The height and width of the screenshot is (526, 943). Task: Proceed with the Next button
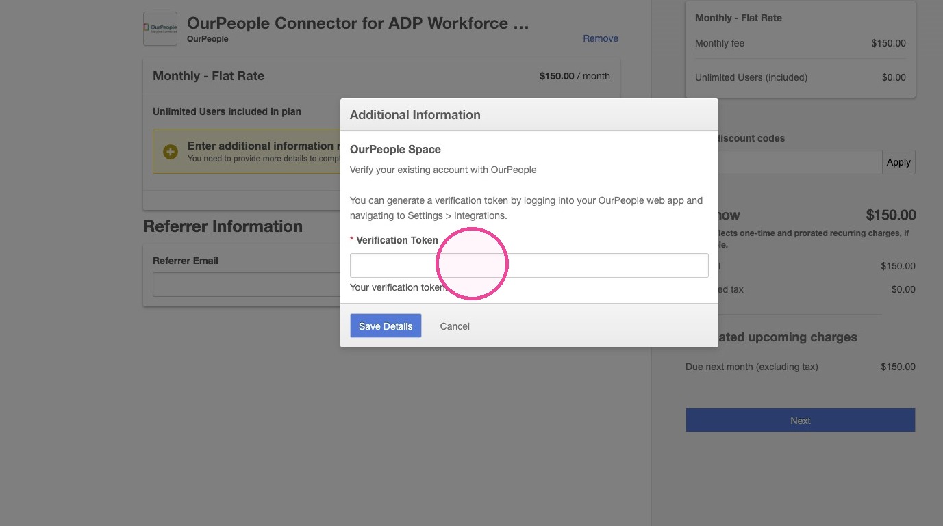(800, 421)
